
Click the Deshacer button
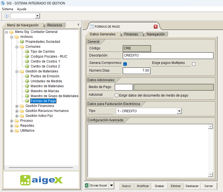click(192, 186)
